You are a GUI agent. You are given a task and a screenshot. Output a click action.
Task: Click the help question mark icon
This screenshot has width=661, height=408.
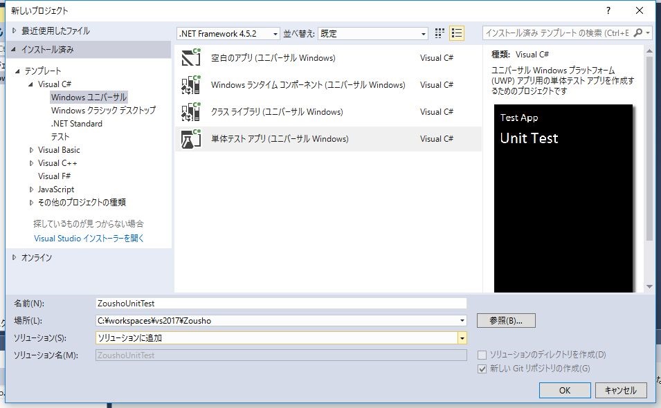pyautogui.click(x=608, y=10)
